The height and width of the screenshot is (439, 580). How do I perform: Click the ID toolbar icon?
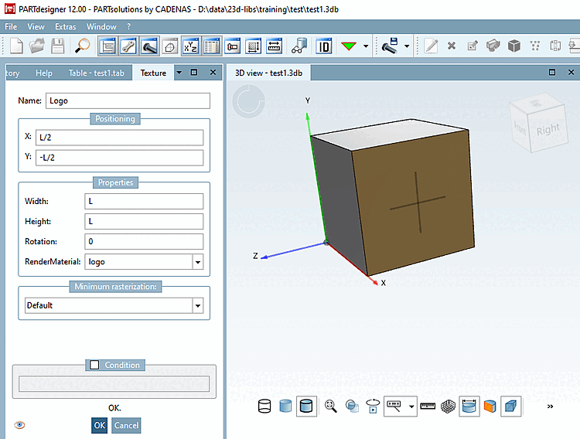point(323,46)
